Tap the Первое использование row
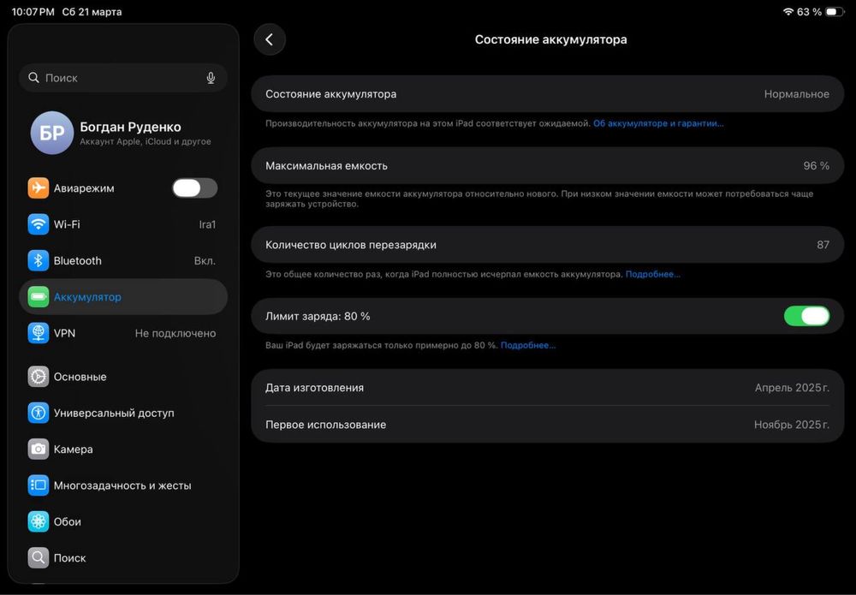856x595 pixels. [548, 424]
